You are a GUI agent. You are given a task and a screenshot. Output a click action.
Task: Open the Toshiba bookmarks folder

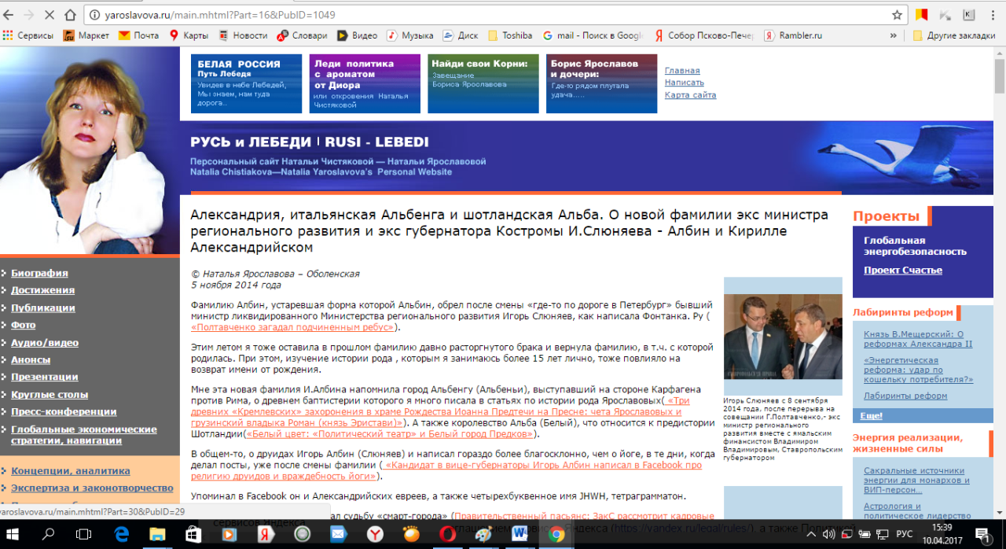pos(510,35)
